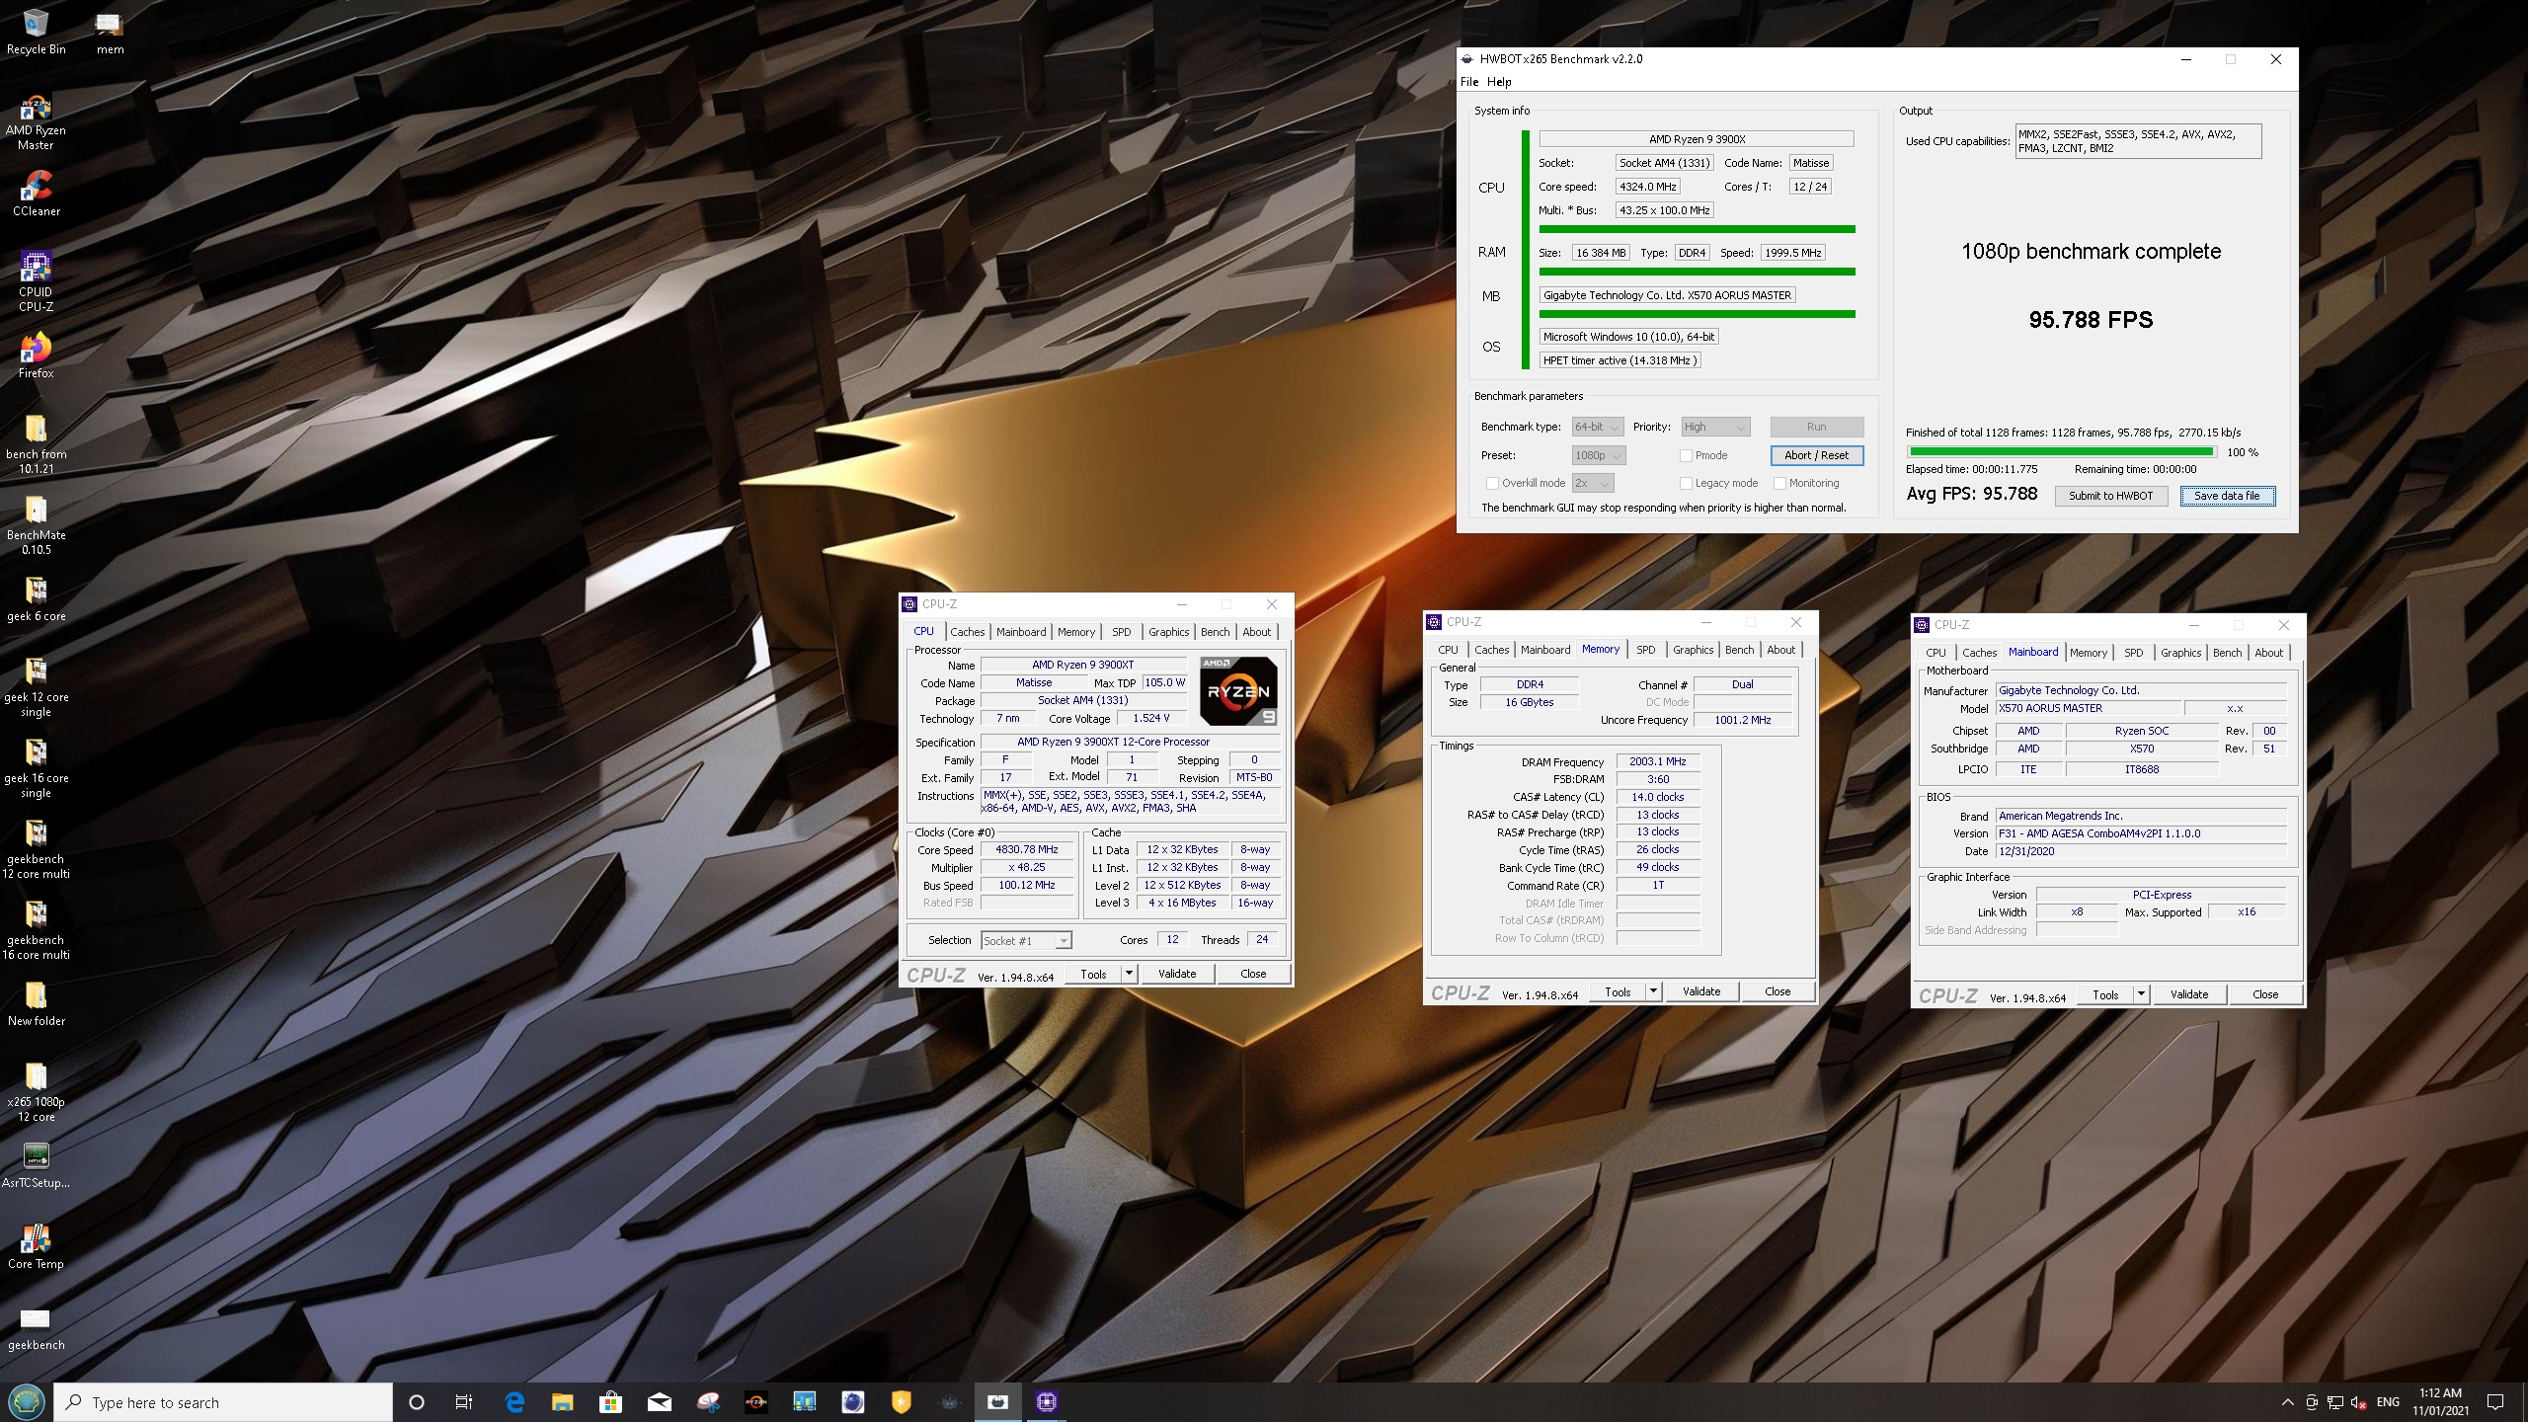Screen dimensions: 2528x1422
Task: Open the Firefox desktop icon
Action: pos(36,355)
